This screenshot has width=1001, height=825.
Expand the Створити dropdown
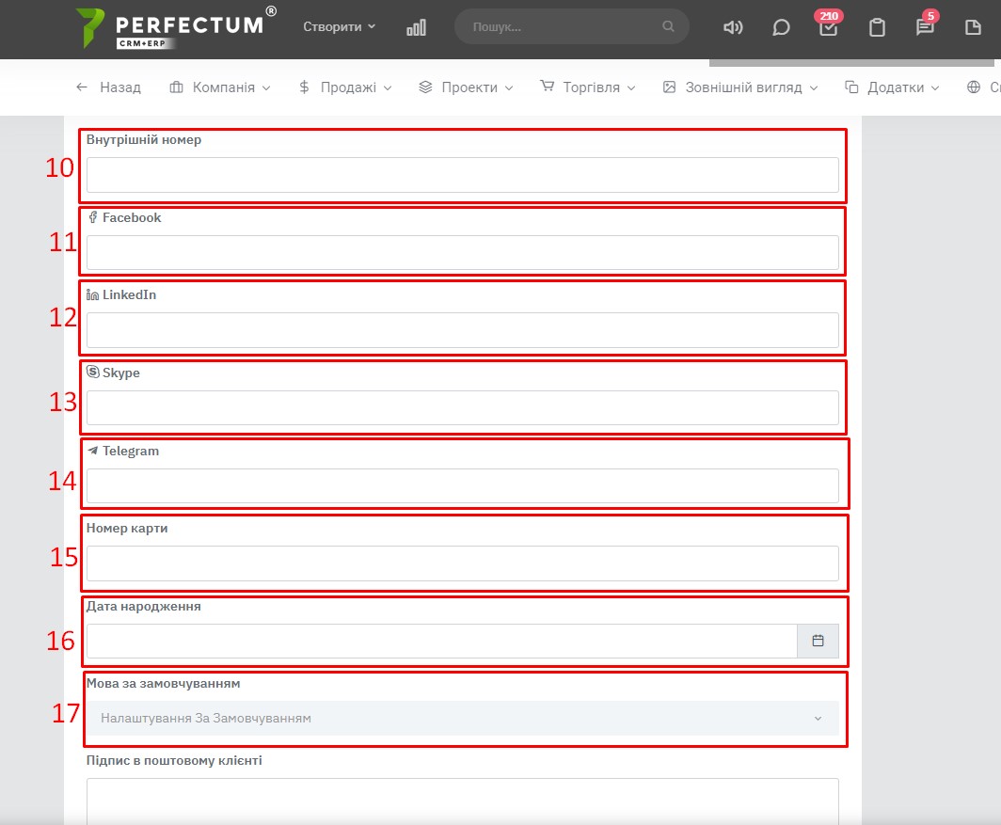tap(339, 27)
